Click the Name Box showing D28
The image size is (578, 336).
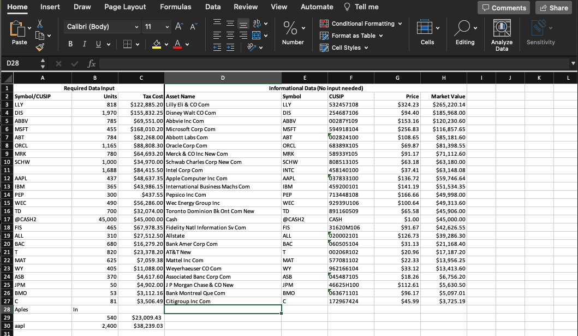click(x=20, y=63)
